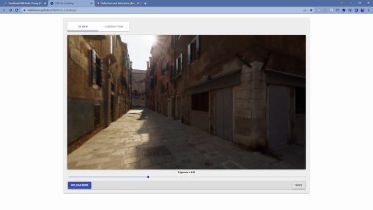Open the browser side panel icon
Viewport: 373px width, 210px height.
tap(356, 10)
